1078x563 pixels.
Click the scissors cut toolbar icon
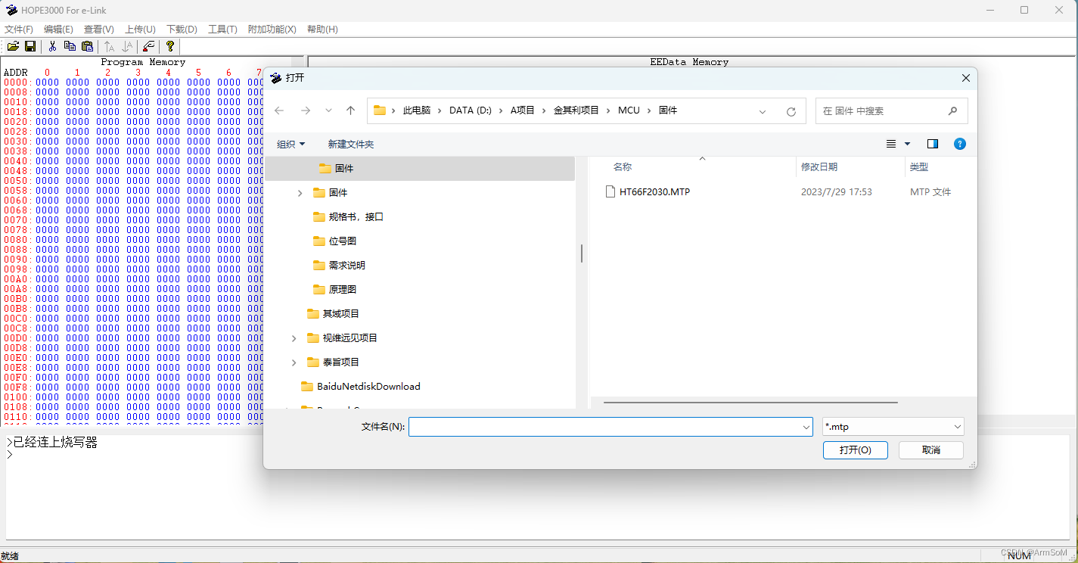(52, 46)
